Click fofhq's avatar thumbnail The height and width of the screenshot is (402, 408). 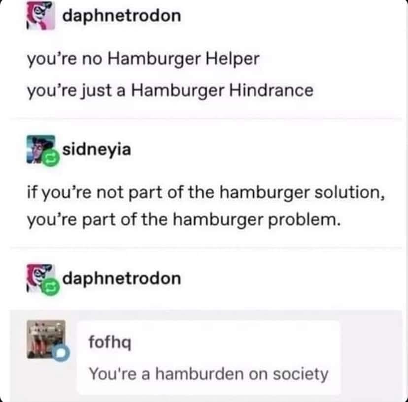click(46, 340)
